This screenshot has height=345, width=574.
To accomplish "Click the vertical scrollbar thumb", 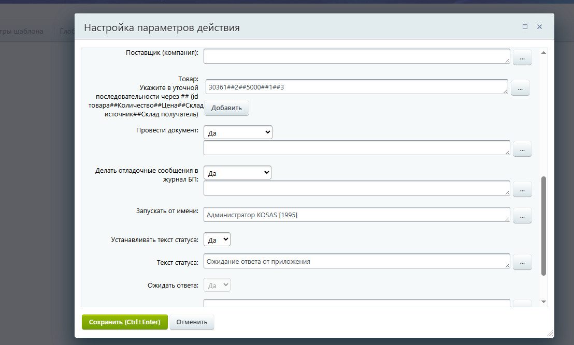I will click(x=543, y=226).
